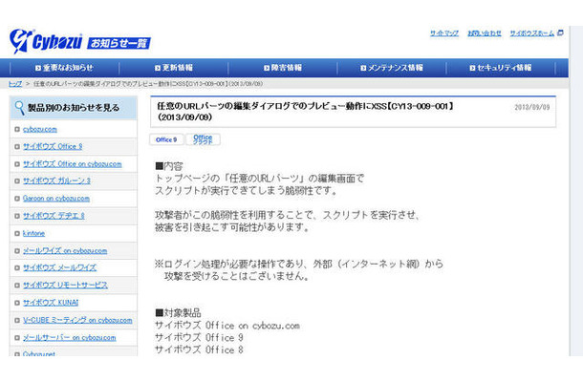Click the arrow icon before セキュリティ情報
Image resolution: width=583 pixels, height=382 pixels.
[472, 68]
